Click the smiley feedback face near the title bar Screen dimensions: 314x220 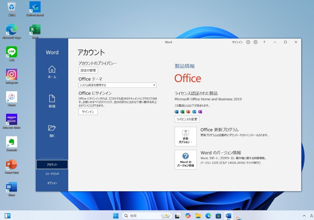coord(248,42)
